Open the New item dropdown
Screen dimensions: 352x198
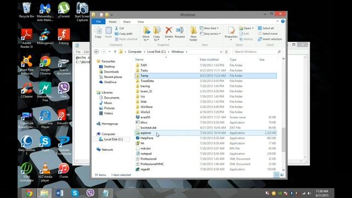coord(209,28)
